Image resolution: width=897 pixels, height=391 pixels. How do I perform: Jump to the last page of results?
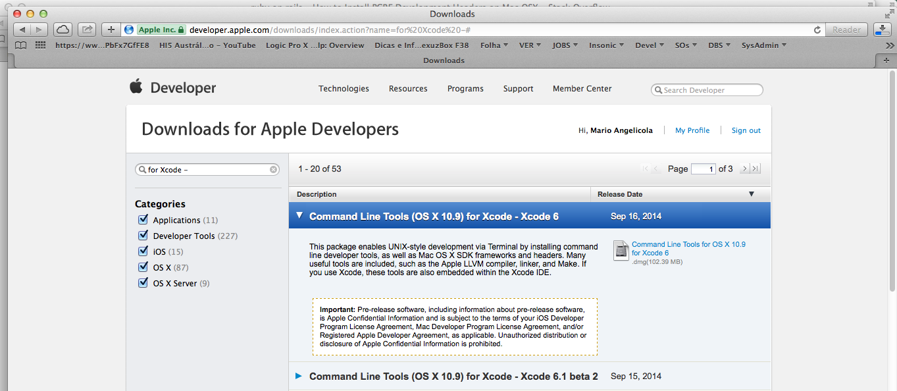pos(756,169)
